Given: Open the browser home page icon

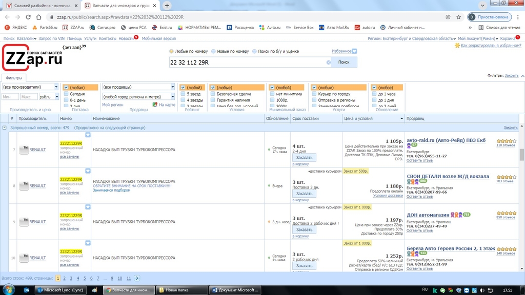Looking at the screenshot, I should [39, 17].
